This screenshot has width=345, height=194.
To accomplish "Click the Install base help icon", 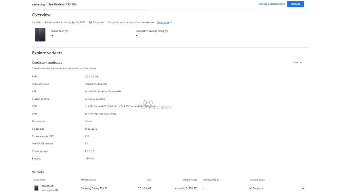I will click(66, 31).
